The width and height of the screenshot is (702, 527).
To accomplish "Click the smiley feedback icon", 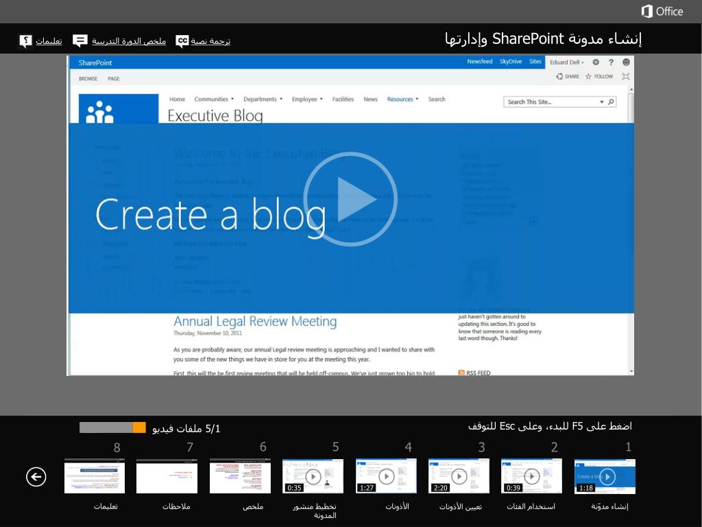I will (626, 62).
